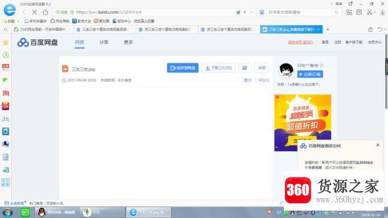This screenshot has height=218, width=388.
Task: Click the star favorites icon in sidebar
Action: 6,42
